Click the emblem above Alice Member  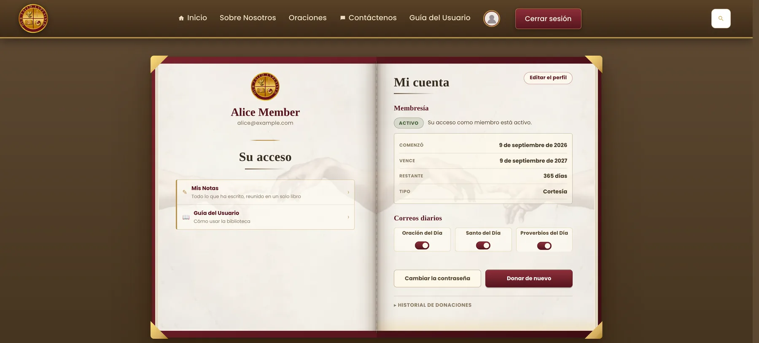click(265, 86)
